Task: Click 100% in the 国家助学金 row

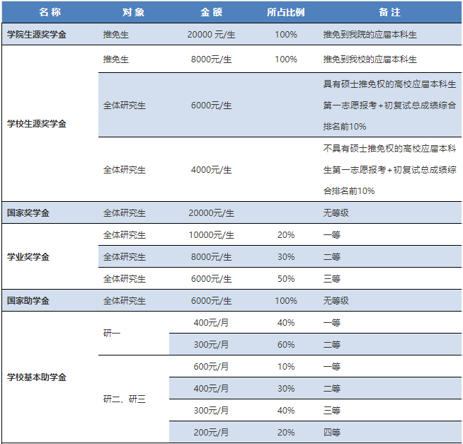Action: coord(286,301)
